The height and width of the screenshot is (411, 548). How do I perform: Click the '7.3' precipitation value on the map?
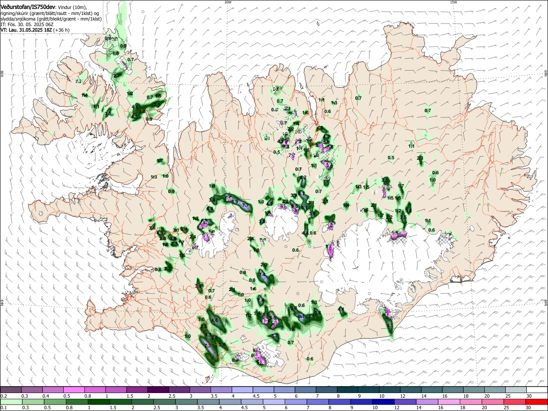208,346
